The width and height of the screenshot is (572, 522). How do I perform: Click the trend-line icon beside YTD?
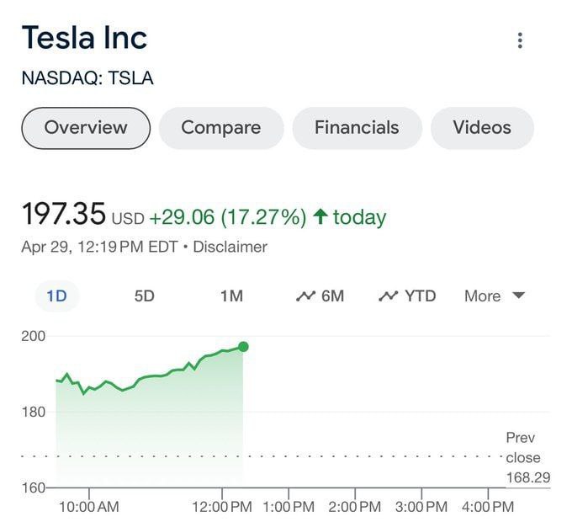[388, 296]
